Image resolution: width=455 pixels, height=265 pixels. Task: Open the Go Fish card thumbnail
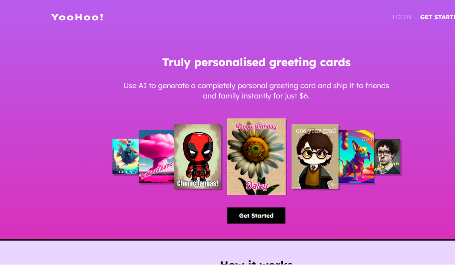pos(126,156)
